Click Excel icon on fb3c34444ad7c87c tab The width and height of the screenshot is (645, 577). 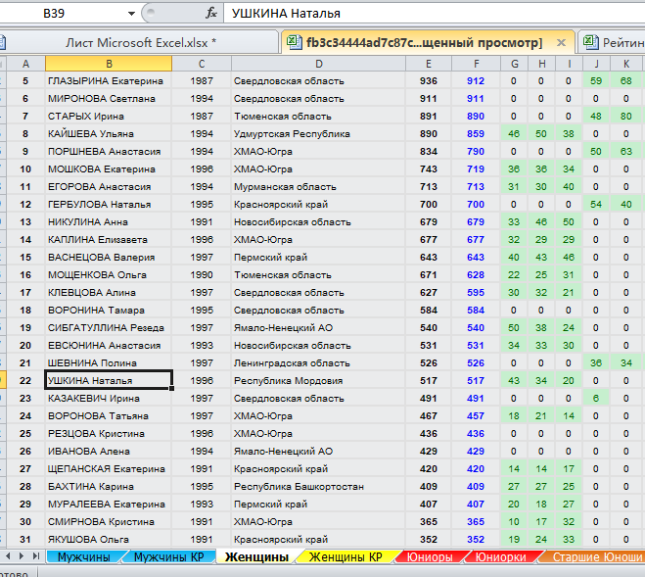295,42
